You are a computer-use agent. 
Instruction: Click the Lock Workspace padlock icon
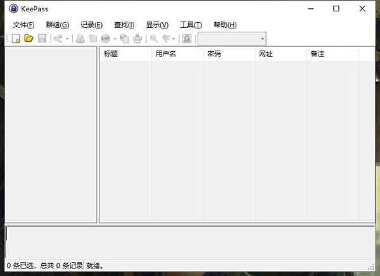coord(187,39)
